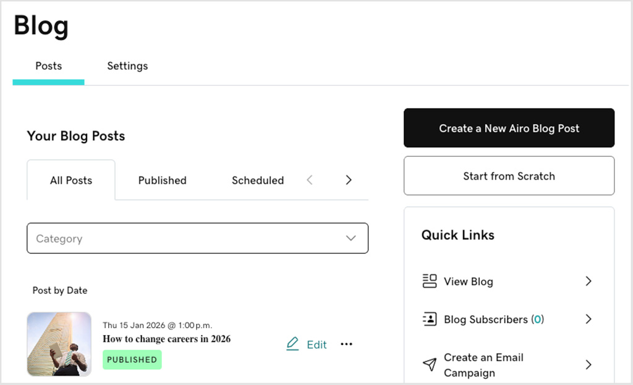Click the Start from Scratch button
Screen dimensions: 633x385
click(x=509, y=176)
